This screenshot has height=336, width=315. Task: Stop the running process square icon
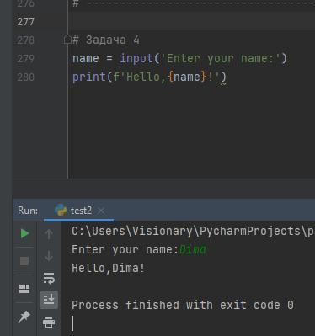[24, 261]
